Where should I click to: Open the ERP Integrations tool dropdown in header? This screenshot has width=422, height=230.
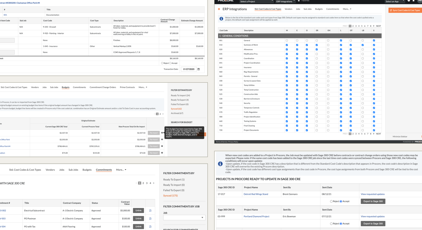pyautogui.click(x=285, y=1)
